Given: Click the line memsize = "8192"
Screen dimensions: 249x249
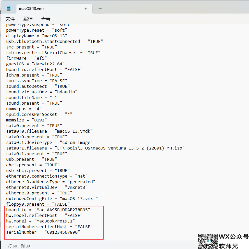Looking at the screenshot, I should click(x=27, y=120).
